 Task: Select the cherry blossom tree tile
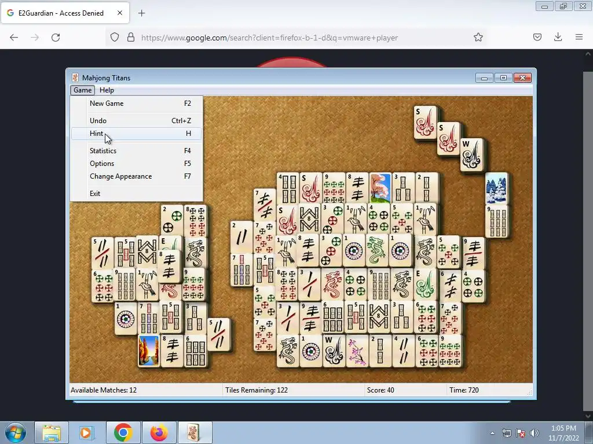coord(380,188)
